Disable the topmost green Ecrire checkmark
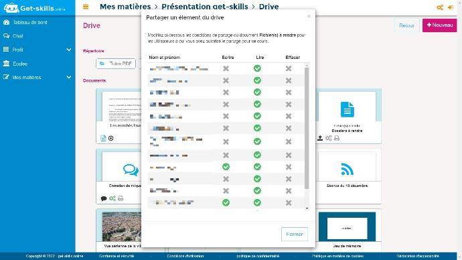Screen dimensions: 462x260 (x=226, y=167)
